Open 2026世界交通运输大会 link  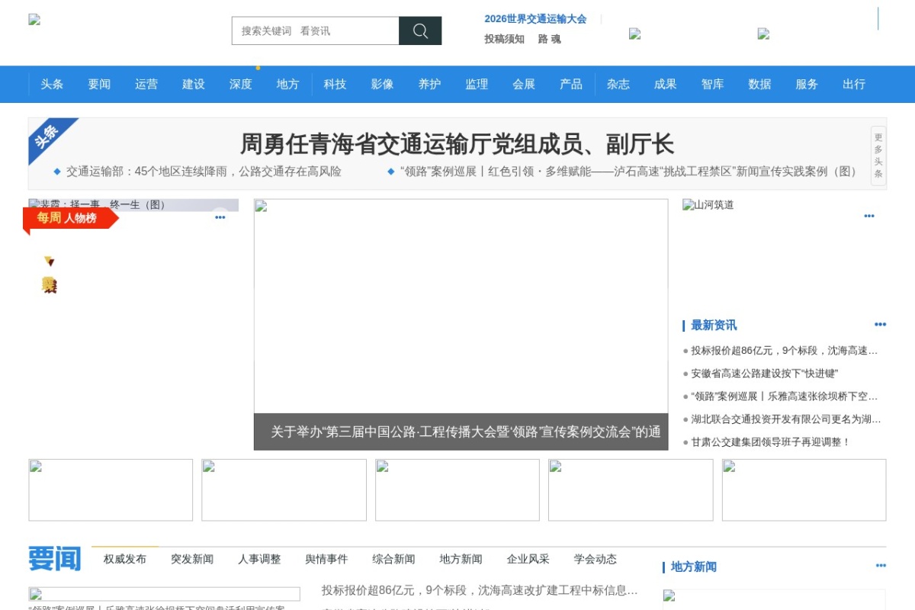[535, 19]
